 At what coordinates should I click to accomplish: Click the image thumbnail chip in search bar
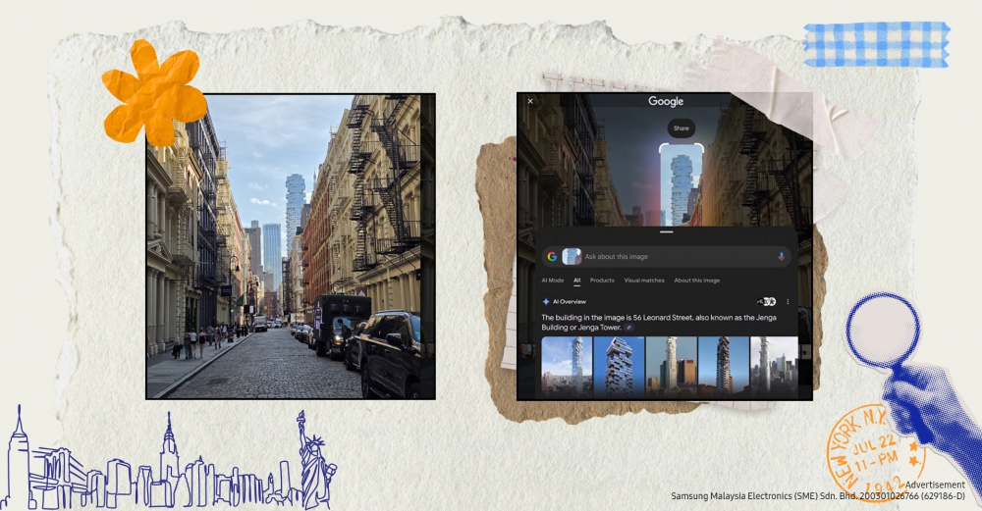[x=571, y=257]
